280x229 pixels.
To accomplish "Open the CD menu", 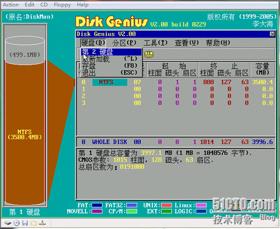I will pos(44,5).
